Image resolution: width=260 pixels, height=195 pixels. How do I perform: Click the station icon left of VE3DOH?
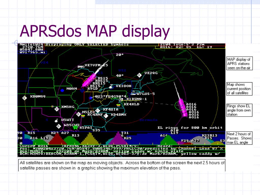(111, 86)
